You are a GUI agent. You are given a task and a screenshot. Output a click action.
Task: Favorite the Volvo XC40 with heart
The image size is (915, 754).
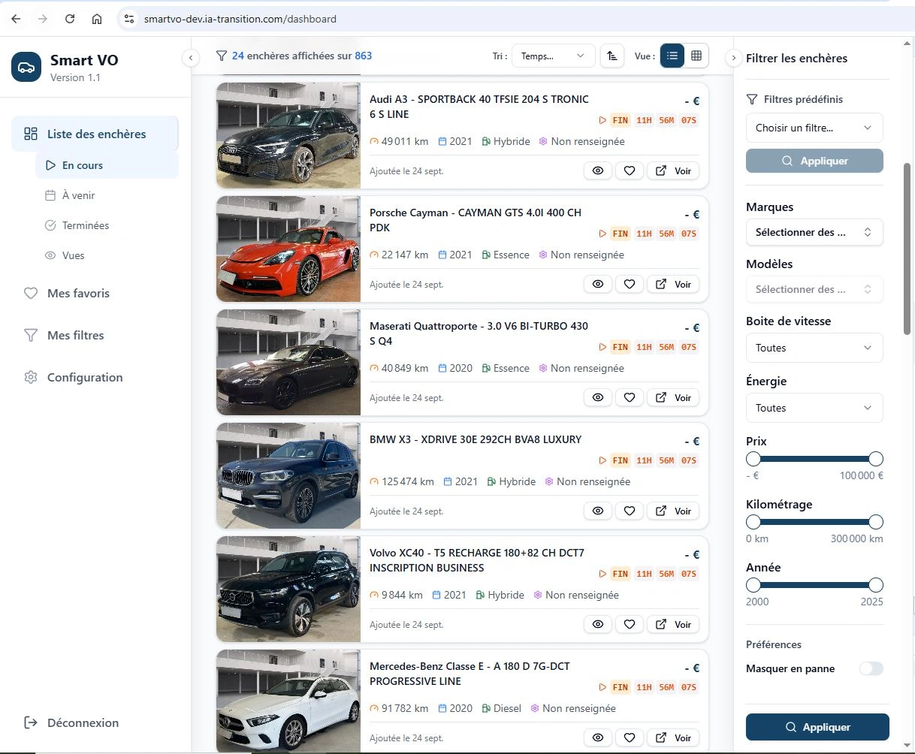click(630, 624)
